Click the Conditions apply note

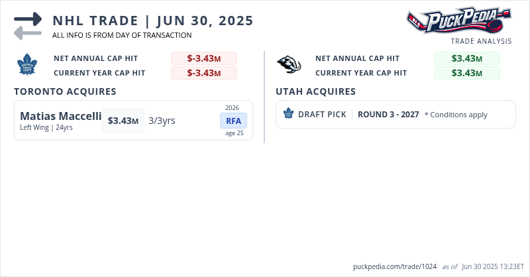pyautogui.click(x=456, y=115)
